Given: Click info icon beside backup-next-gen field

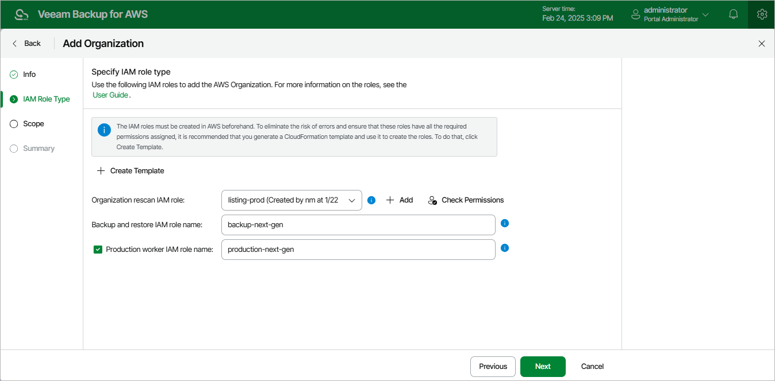Looking at the screenshot, I should (505, 223).
